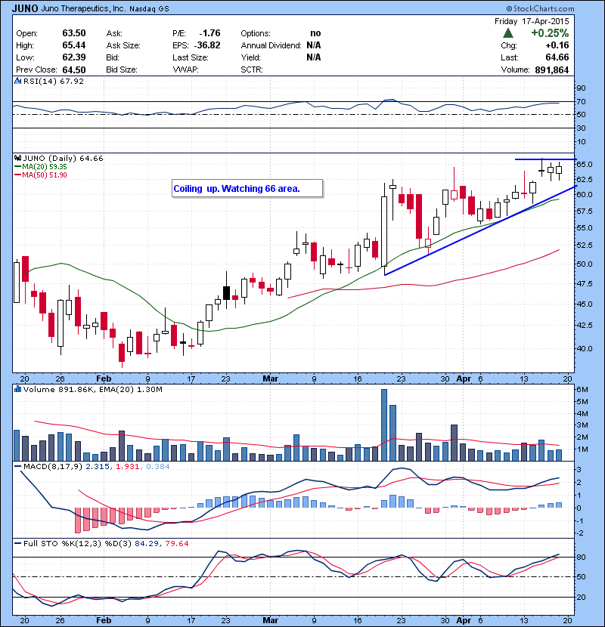Click the Options value 'no'
Screen dimensions: 605x627
(315, 33)
